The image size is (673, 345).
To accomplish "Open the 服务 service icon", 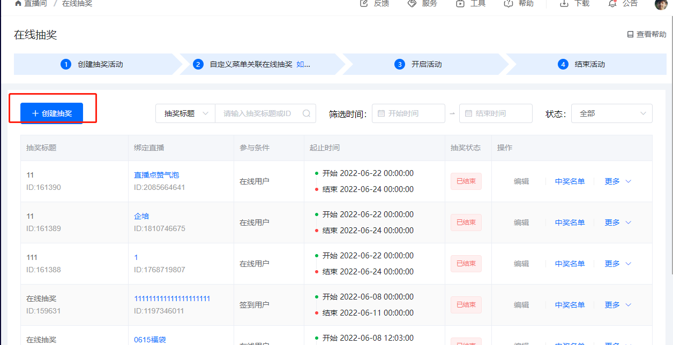I will (x=412, y=3).
